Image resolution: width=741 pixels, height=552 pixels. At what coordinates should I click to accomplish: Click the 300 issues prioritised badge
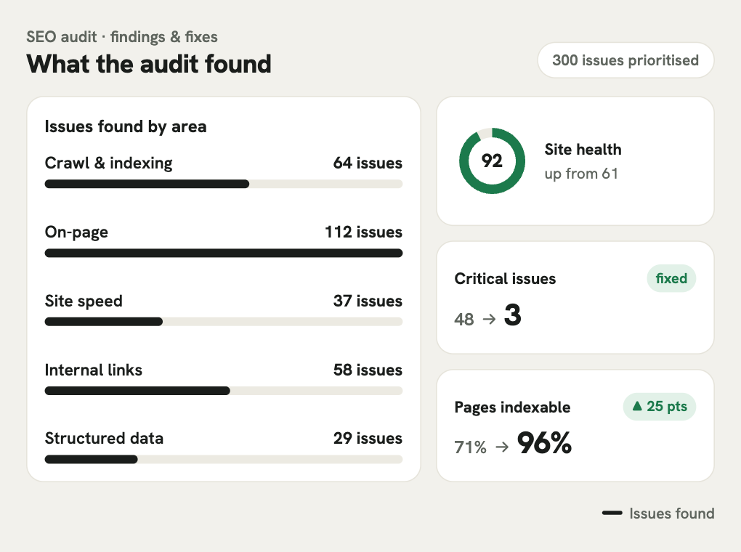[625, 60]
